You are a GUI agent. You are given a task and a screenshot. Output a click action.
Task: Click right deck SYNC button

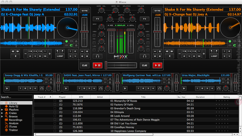point(157,11)
